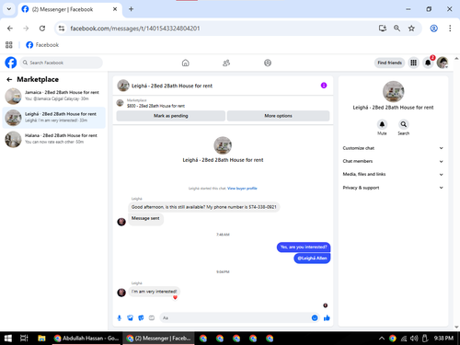Select the 'Yes, are you interested?' message

point(304,247)
